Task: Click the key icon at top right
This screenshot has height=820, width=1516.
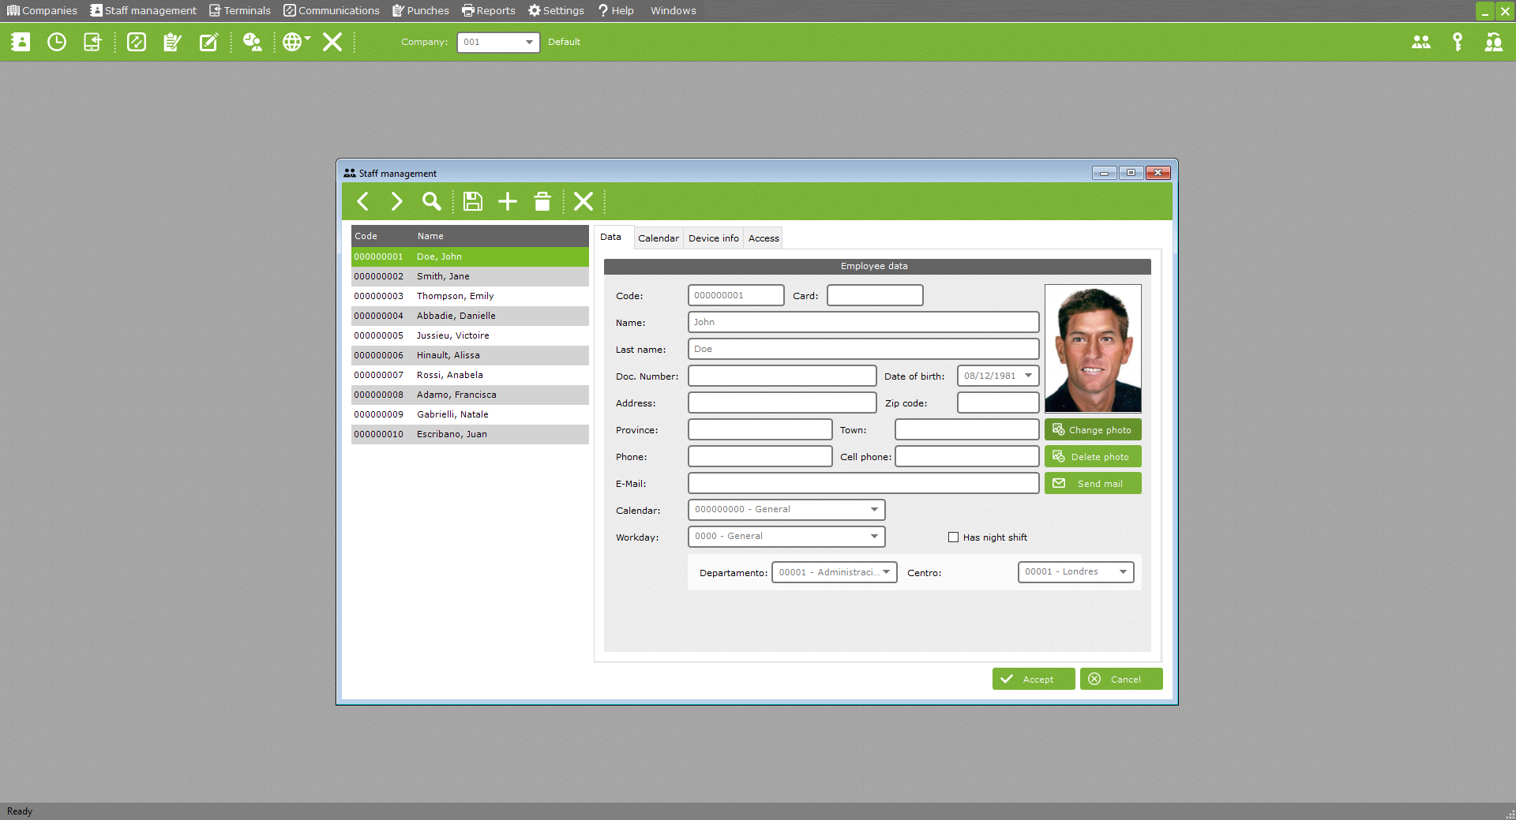Action: pyautogui.click(x=1457, y=43)
